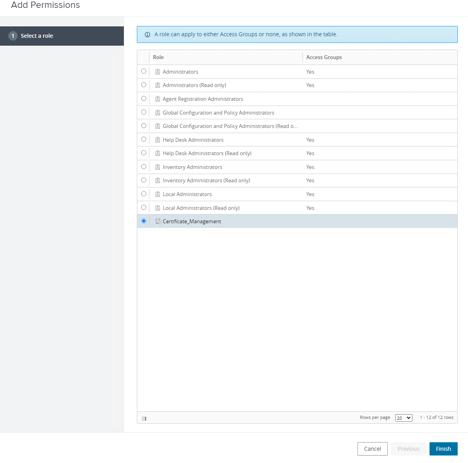Image resolution: width=468 pixels, height=463 pixels.
Task: Click the Cancel button
Action: (x=372, y=449)
